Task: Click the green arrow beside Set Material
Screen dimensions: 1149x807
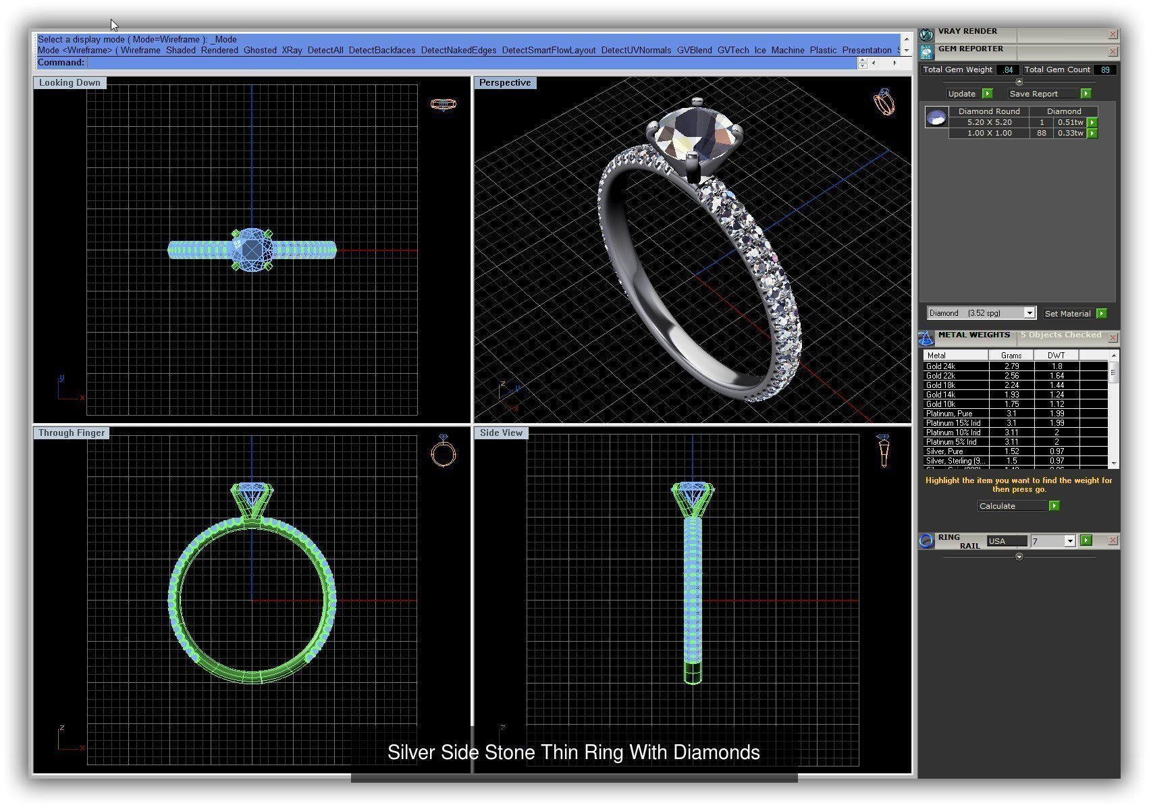Action: tap(1101, 314)
